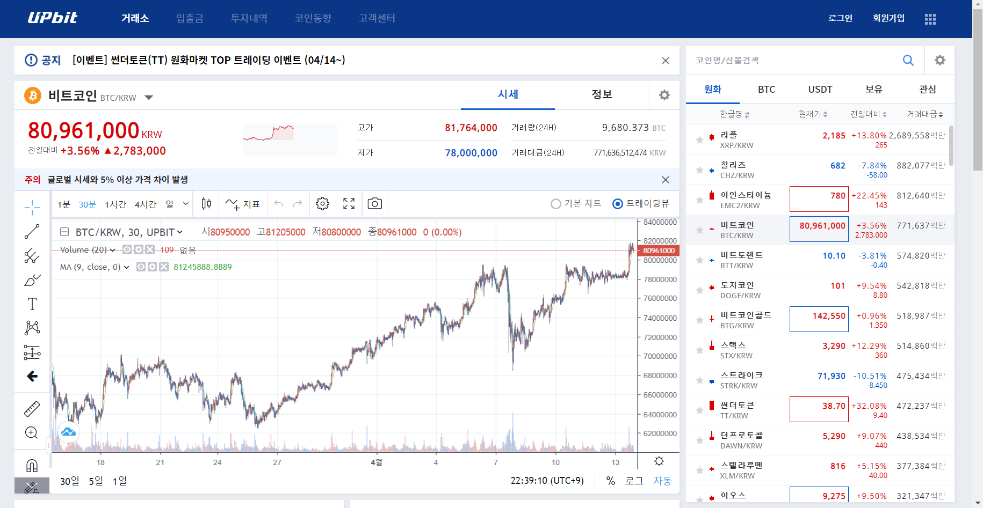Open the 코인동향 menu

[x=313, y=18]
